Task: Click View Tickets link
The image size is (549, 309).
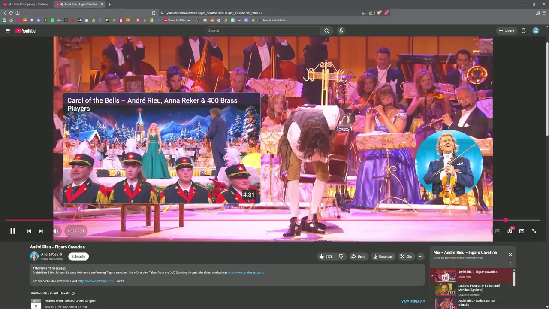Action: (413, 301)
